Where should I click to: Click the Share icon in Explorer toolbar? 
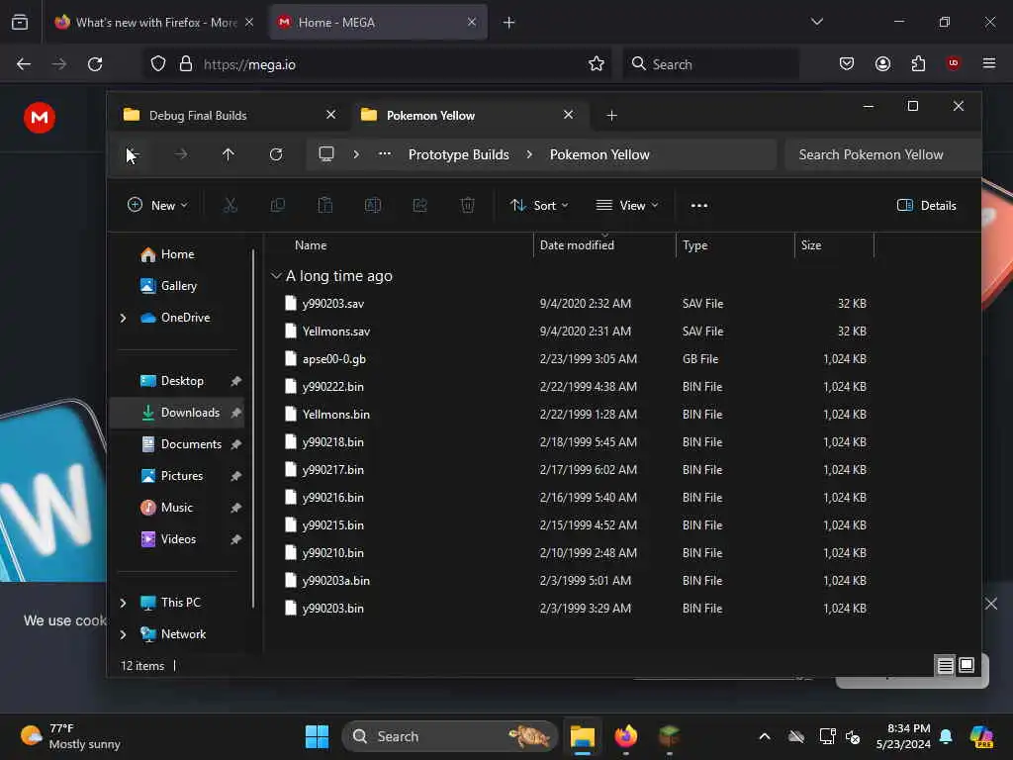pyautogui.click(x=419, y=206)
